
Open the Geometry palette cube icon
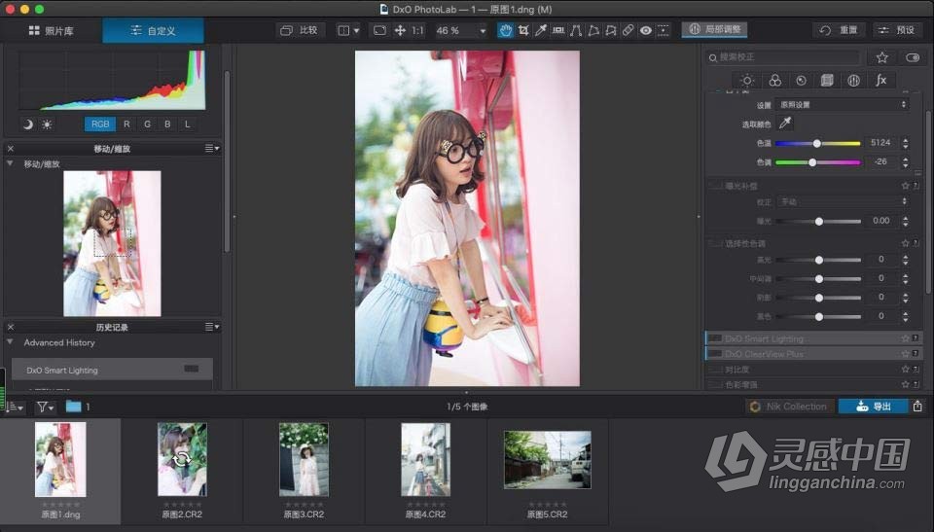pyautogui.click(x=827, y=81)
